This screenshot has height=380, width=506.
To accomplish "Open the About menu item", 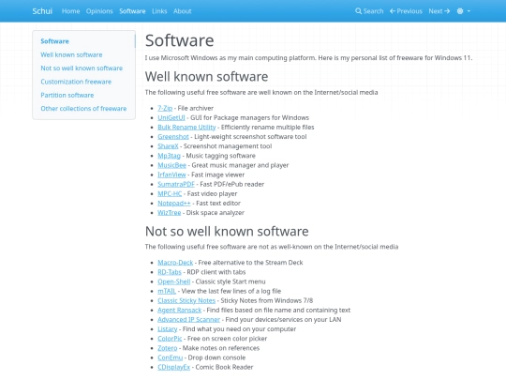I will coord(183,11).
